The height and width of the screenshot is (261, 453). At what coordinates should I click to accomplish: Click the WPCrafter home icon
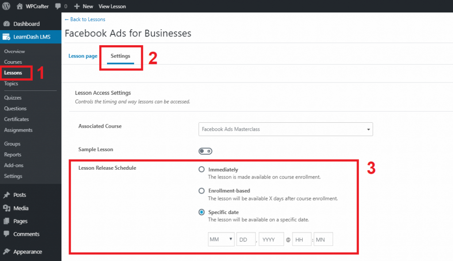tap(19, 6)
